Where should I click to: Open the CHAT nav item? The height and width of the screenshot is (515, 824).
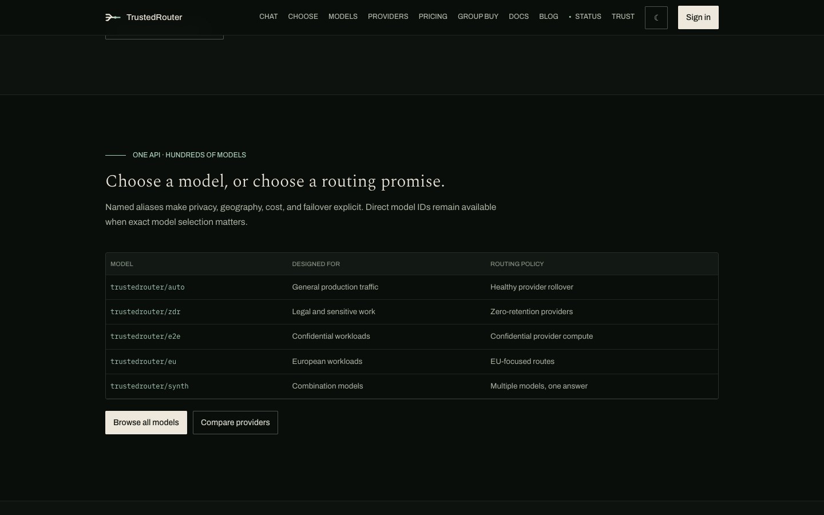[268, 17]
